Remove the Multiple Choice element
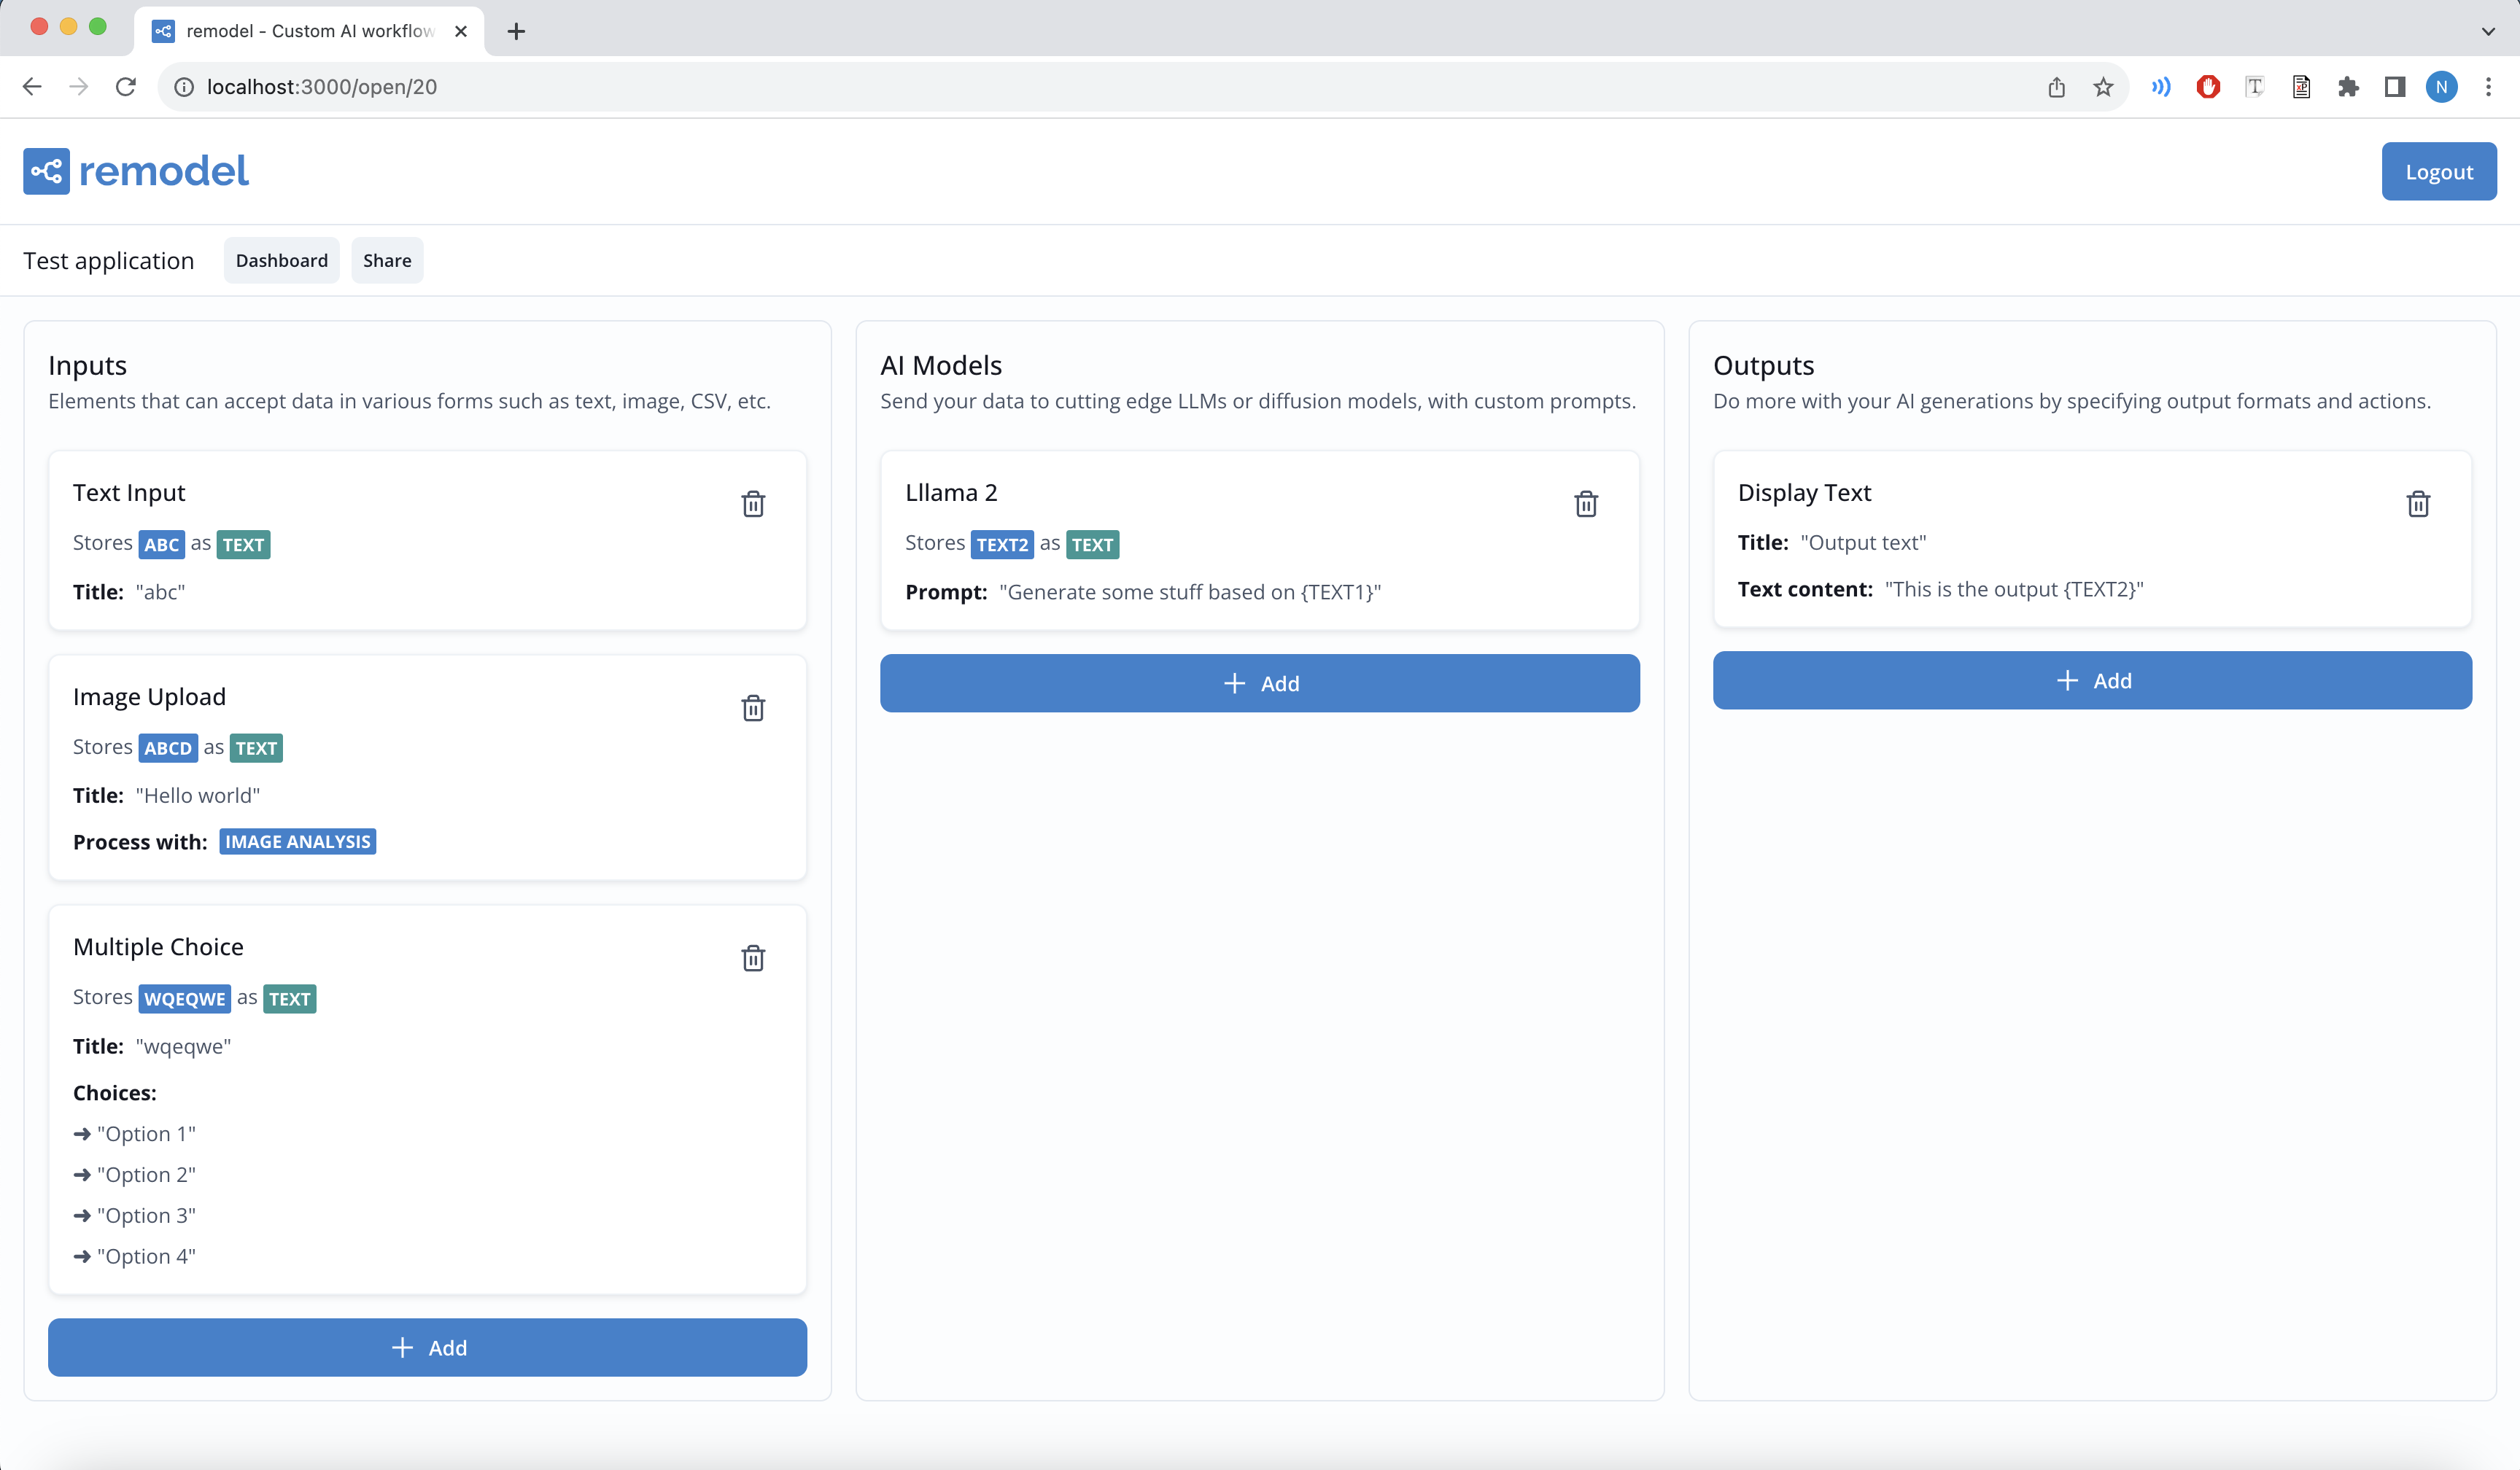 (753, 958)
